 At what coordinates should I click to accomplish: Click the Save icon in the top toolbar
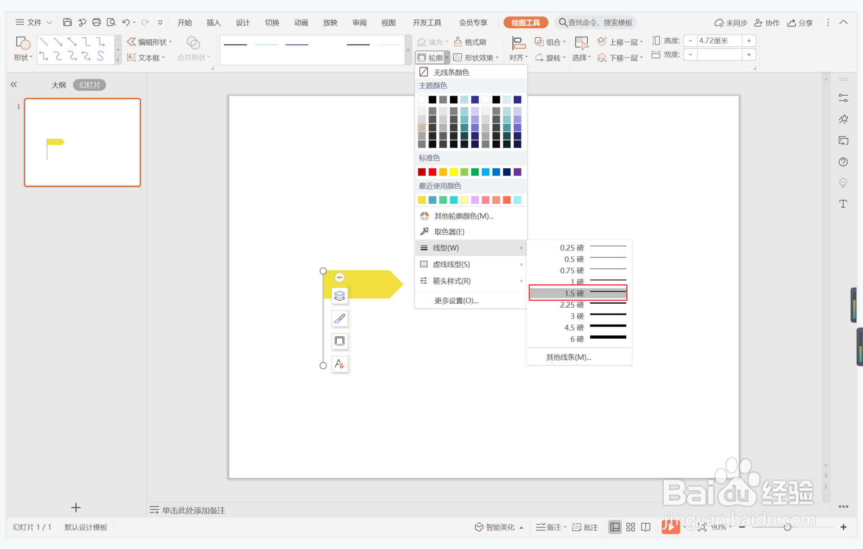(67, 22)
